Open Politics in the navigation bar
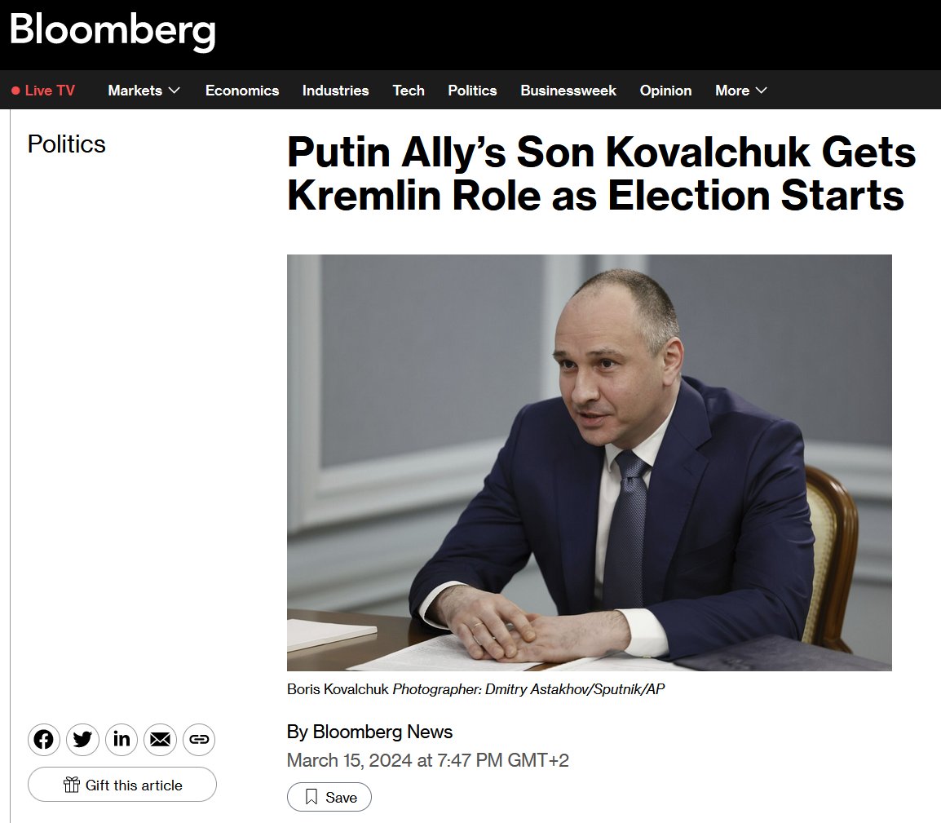The image size is (941, 823). 472,91
